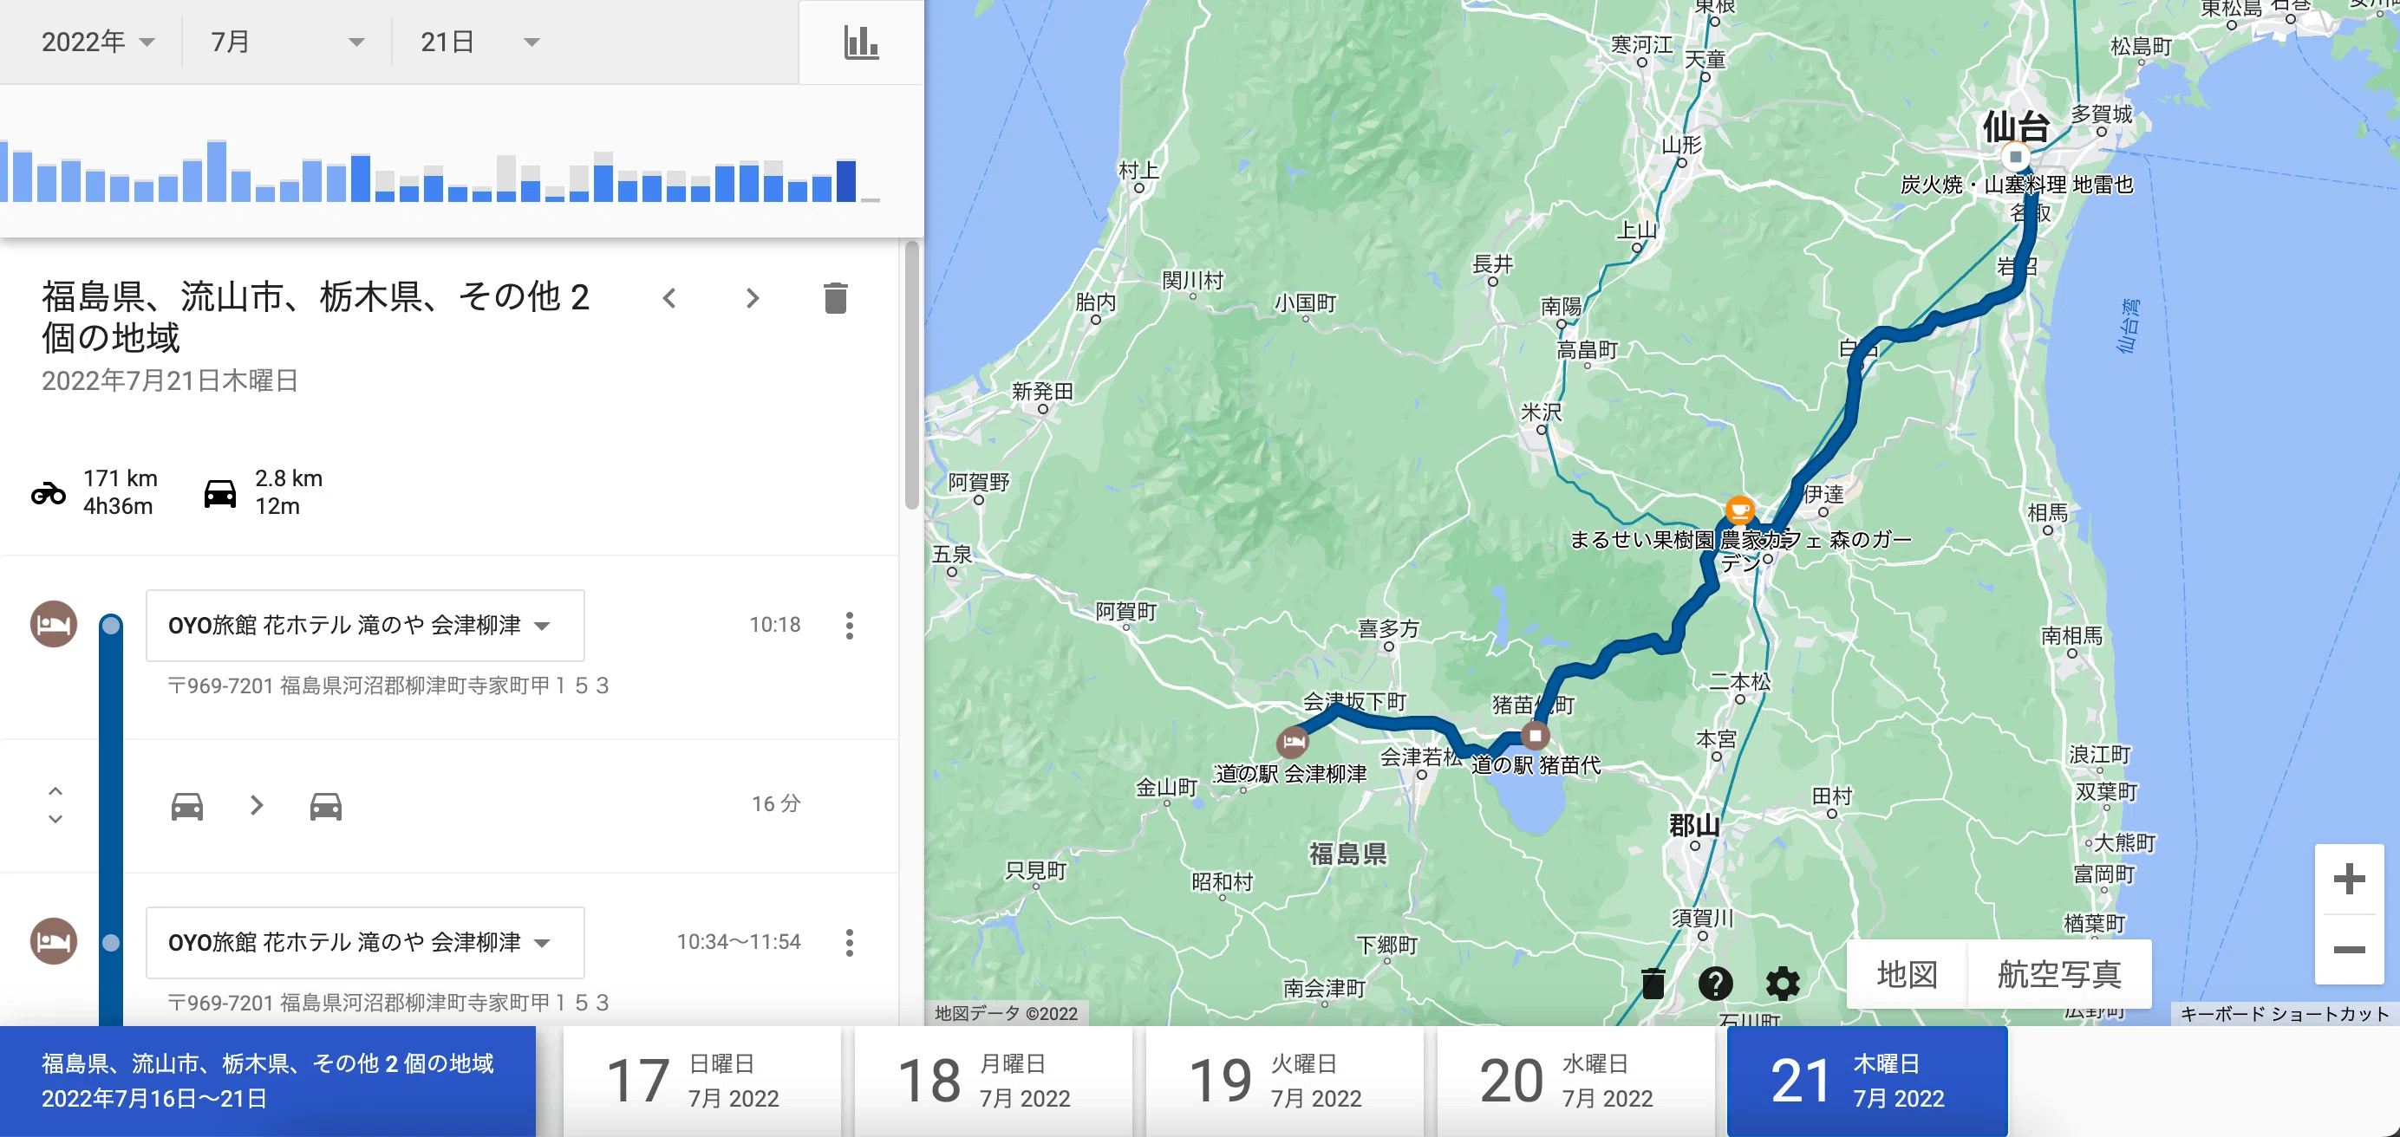The width and height of the screenshot is (2400, 1137).
Task: Click the 16 分 duration text
Action: tap(776, 803)
